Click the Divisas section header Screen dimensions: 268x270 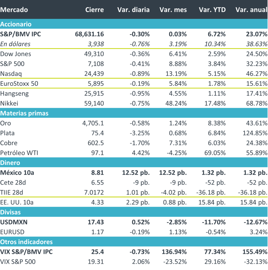pyautogui.click(x=11, y=212)
